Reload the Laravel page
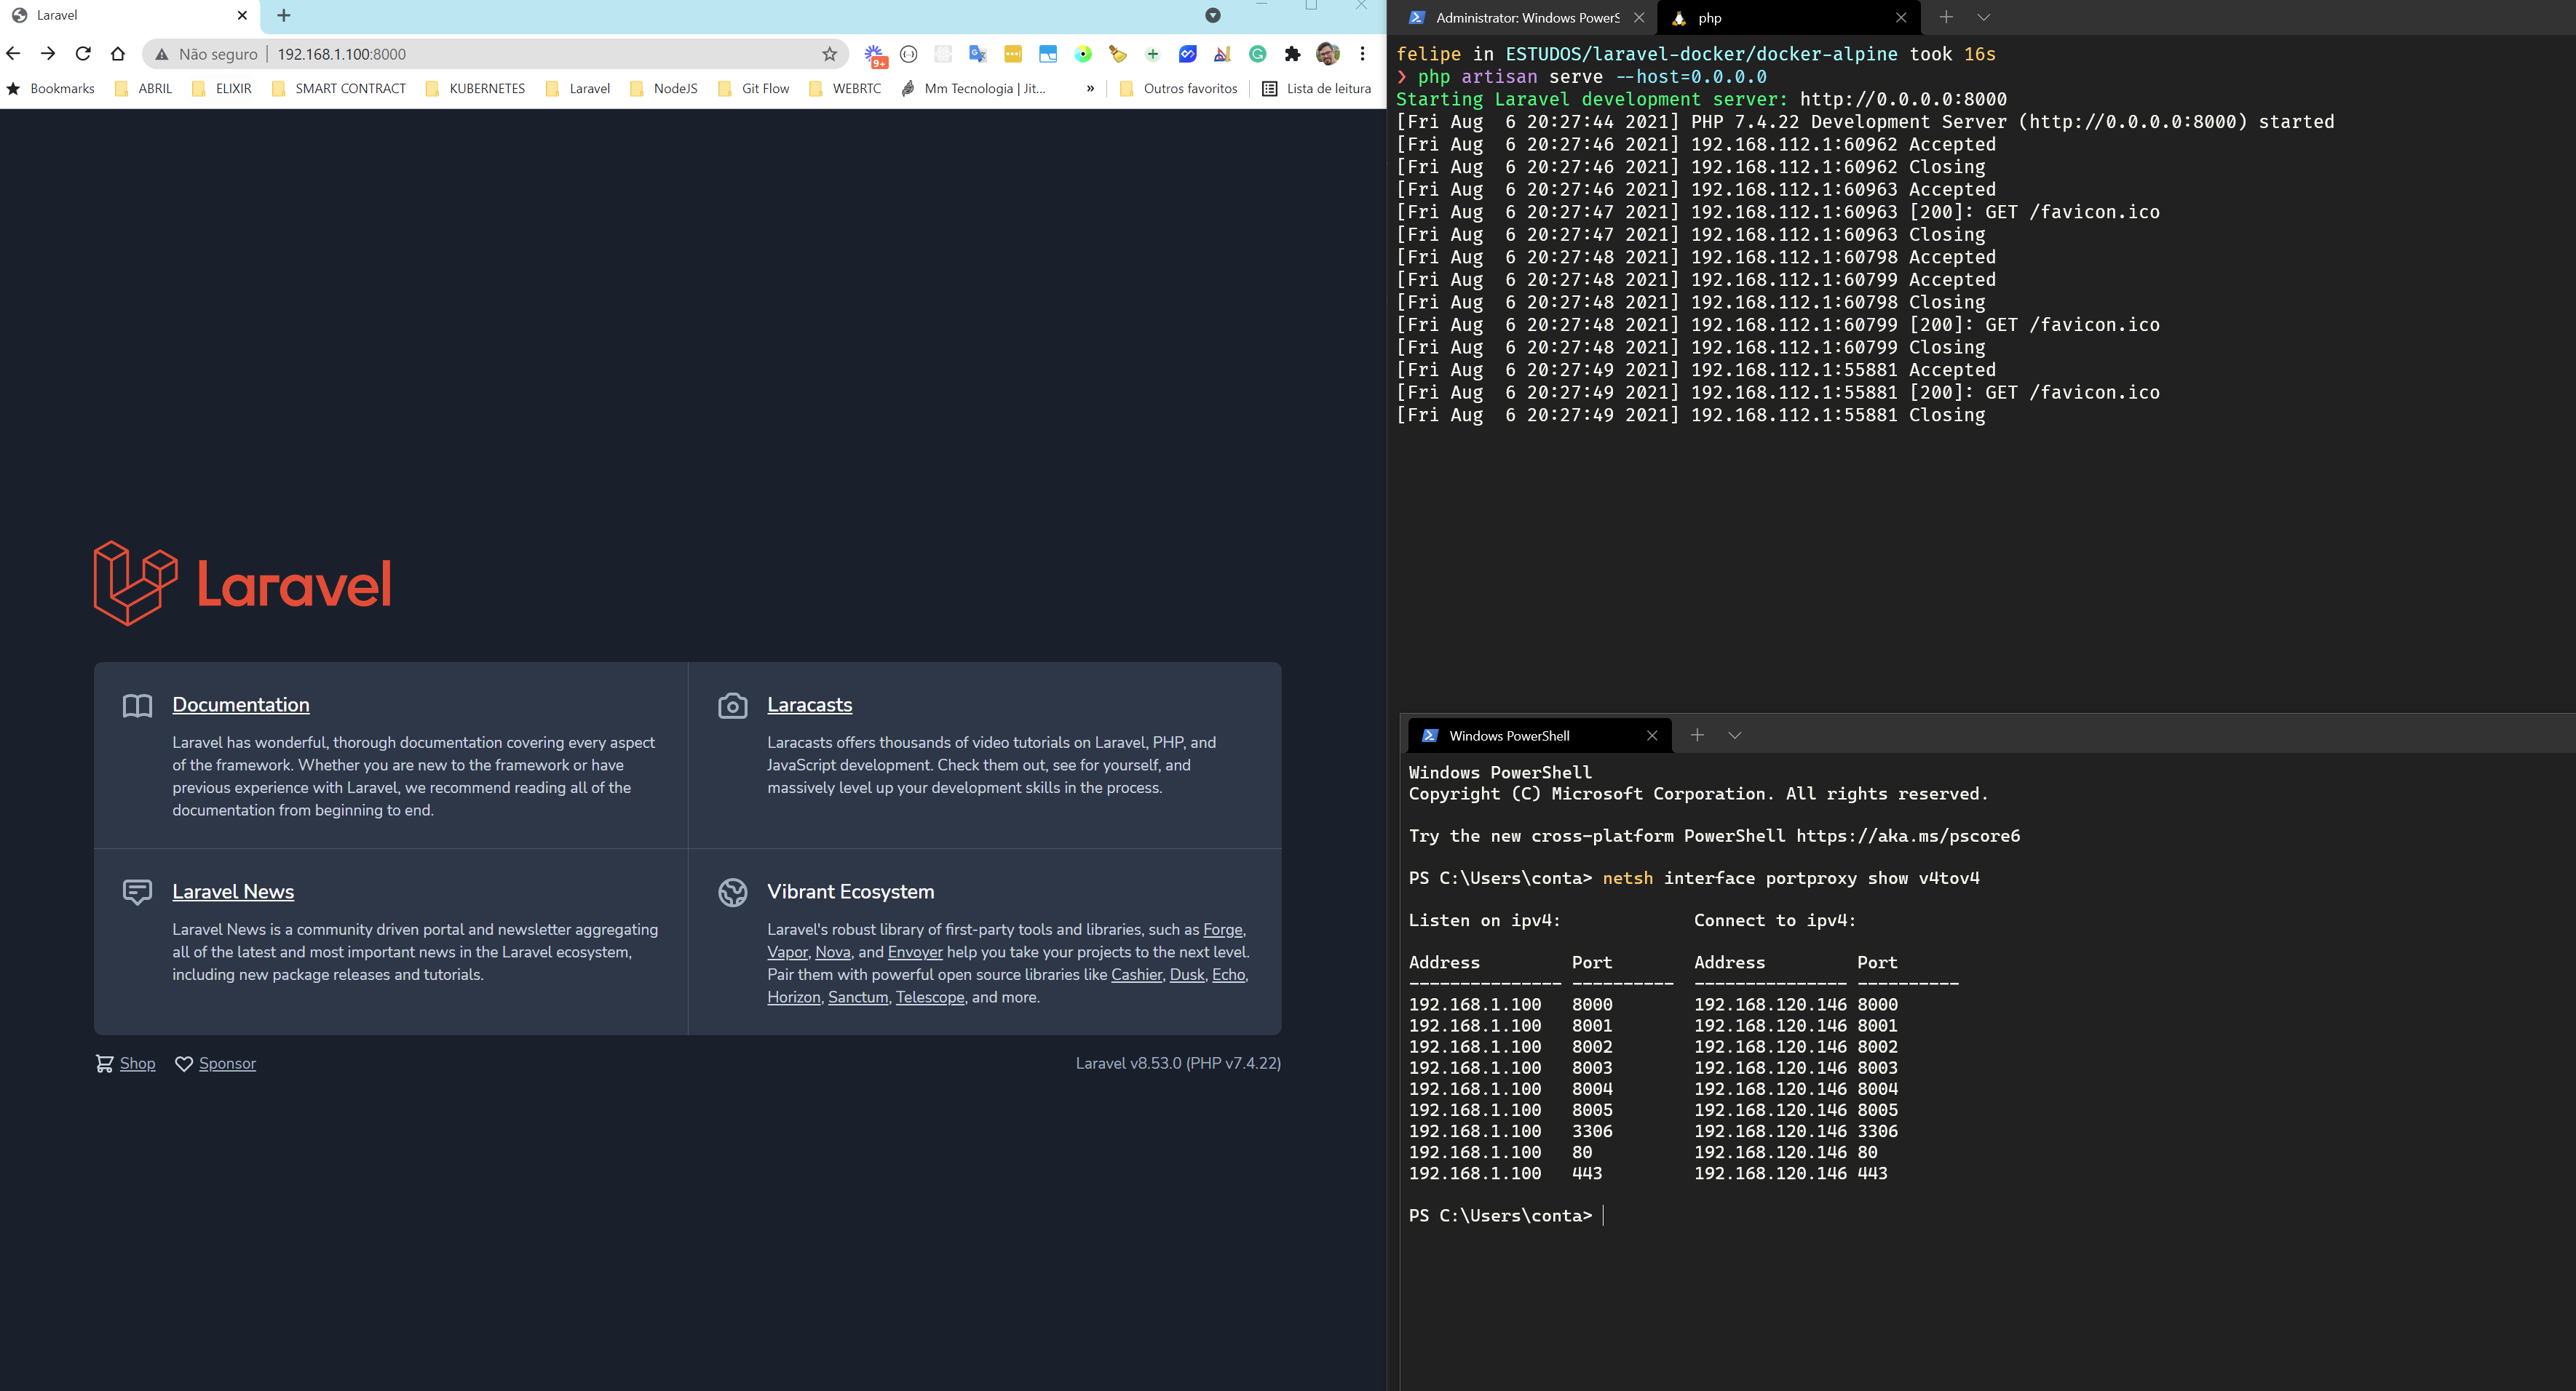 (x=83, y=54)
